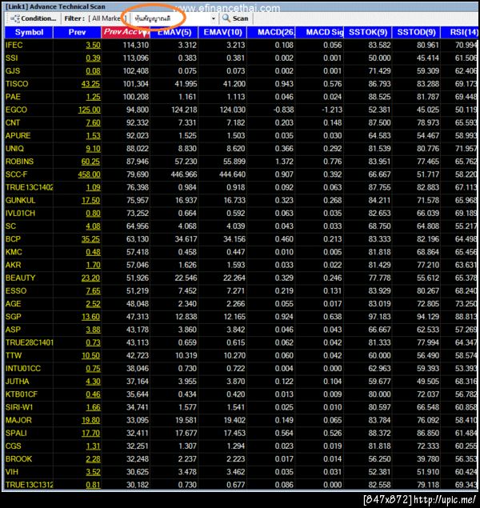
Task: Sort by the MACD(26 column header
Action: point(271,32)
